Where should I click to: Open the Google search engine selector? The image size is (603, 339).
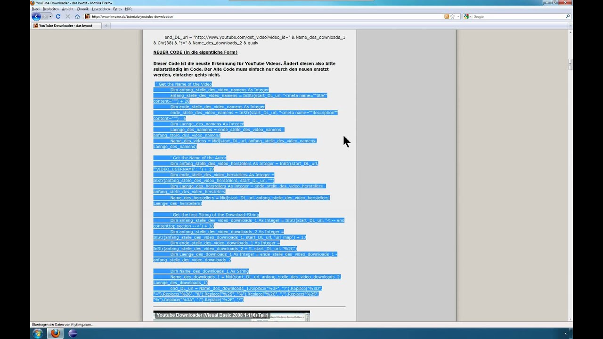point(468,16)
